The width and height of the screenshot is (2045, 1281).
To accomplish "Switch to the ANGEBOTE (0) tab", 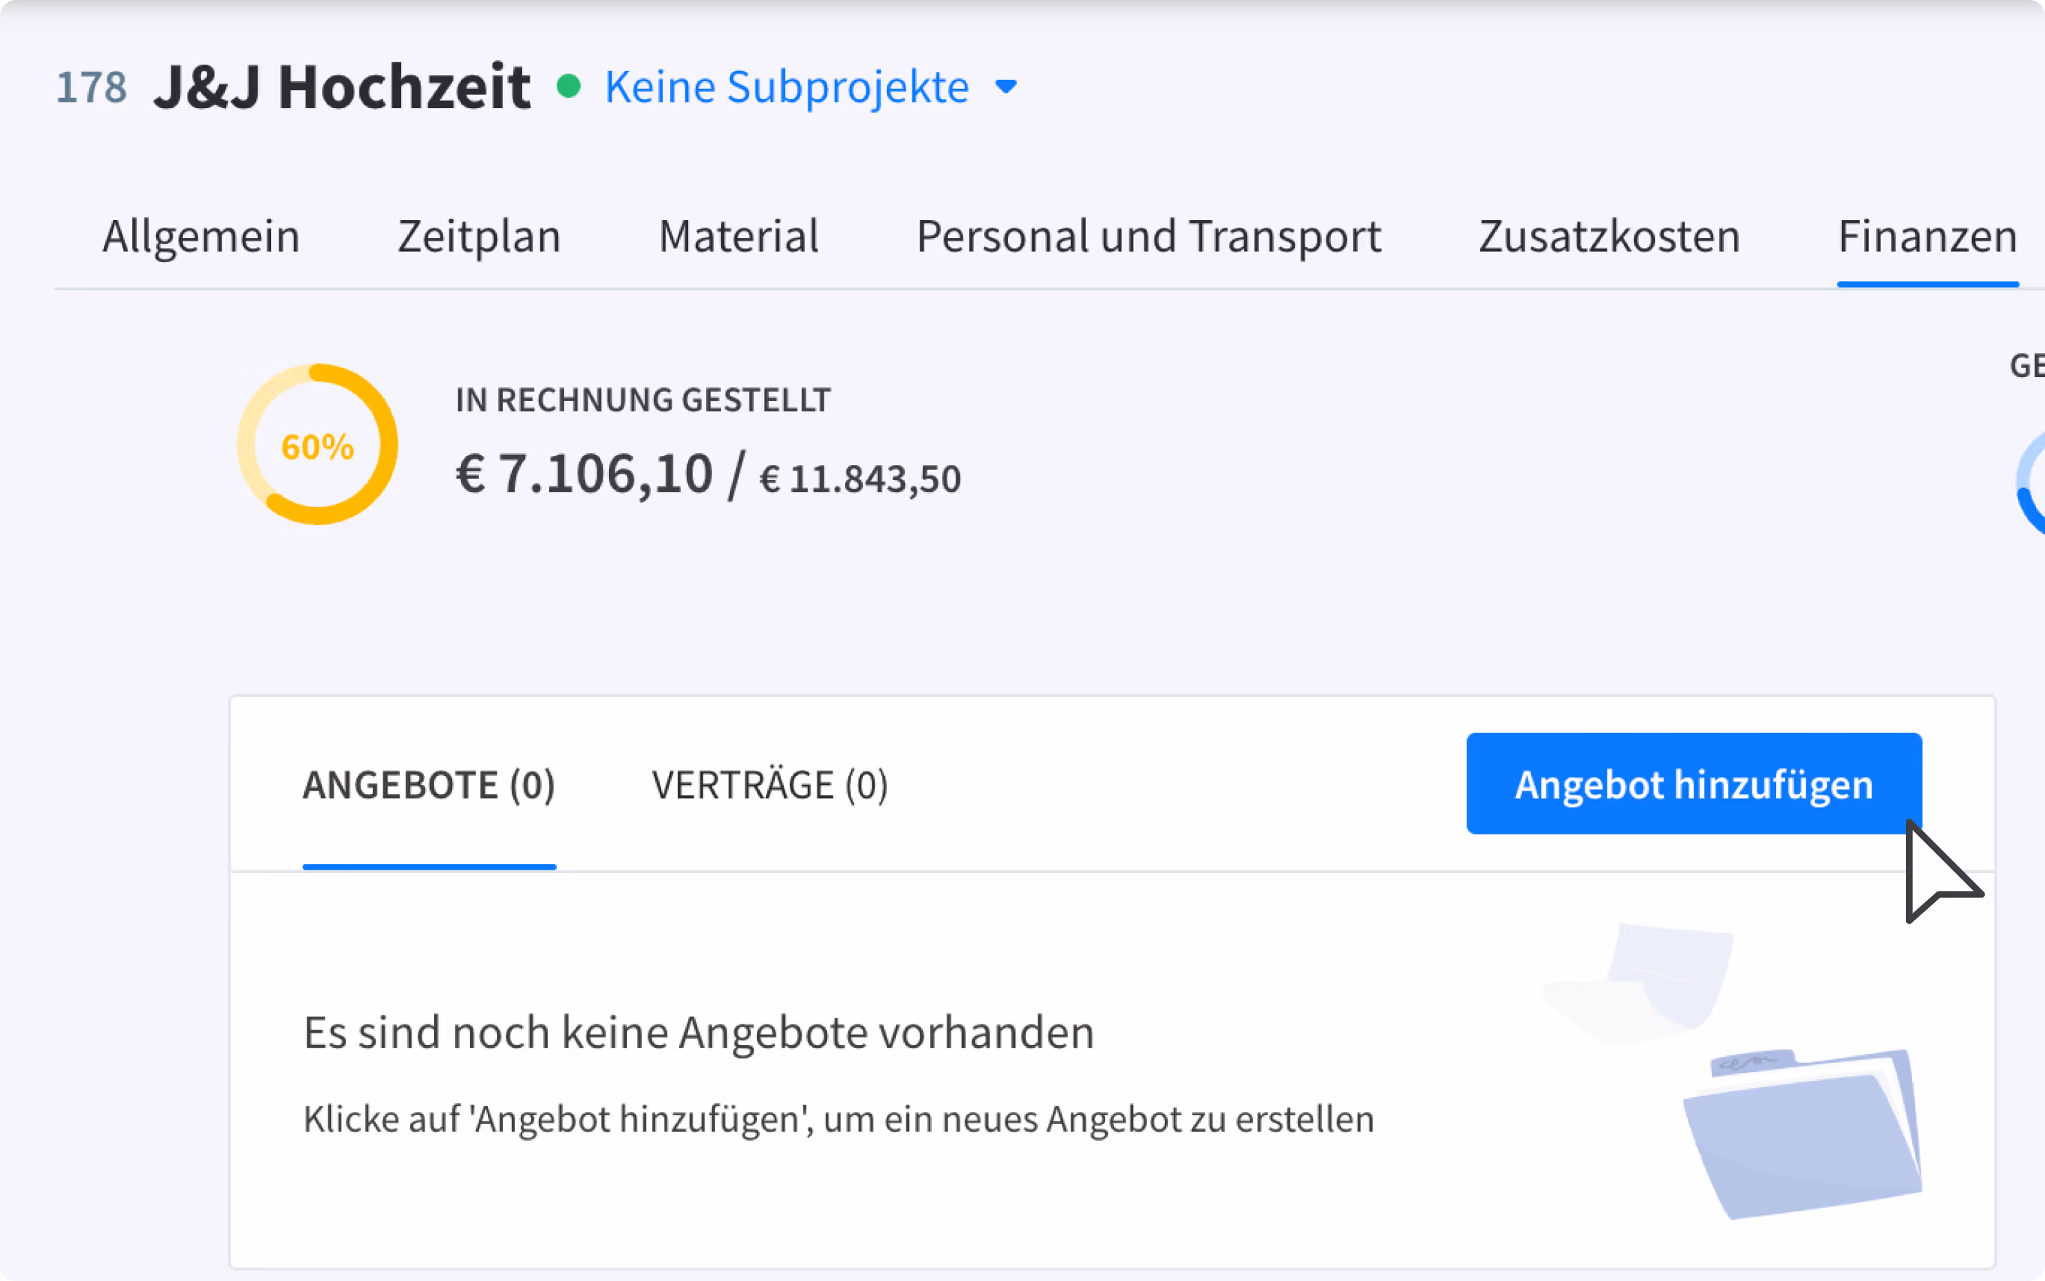I will 429,784.
